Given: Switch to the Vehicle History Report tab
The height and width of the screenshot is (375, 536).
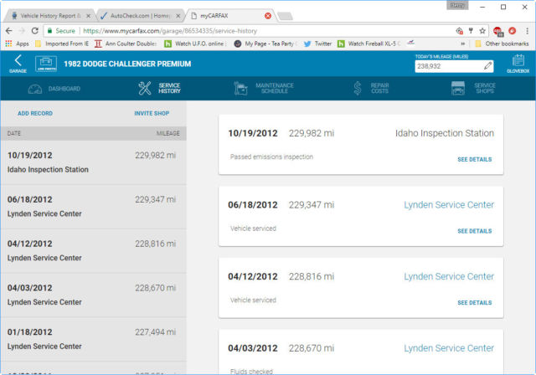Looking at the screenshot, I should pyautogui.click(x=48, y=15).
